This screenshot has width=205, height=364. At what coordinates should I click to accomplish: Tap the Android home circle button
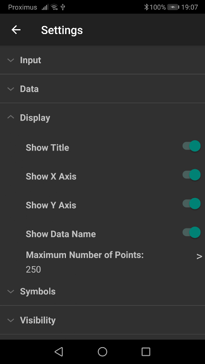pyautogui.click(x=102, y=352)
